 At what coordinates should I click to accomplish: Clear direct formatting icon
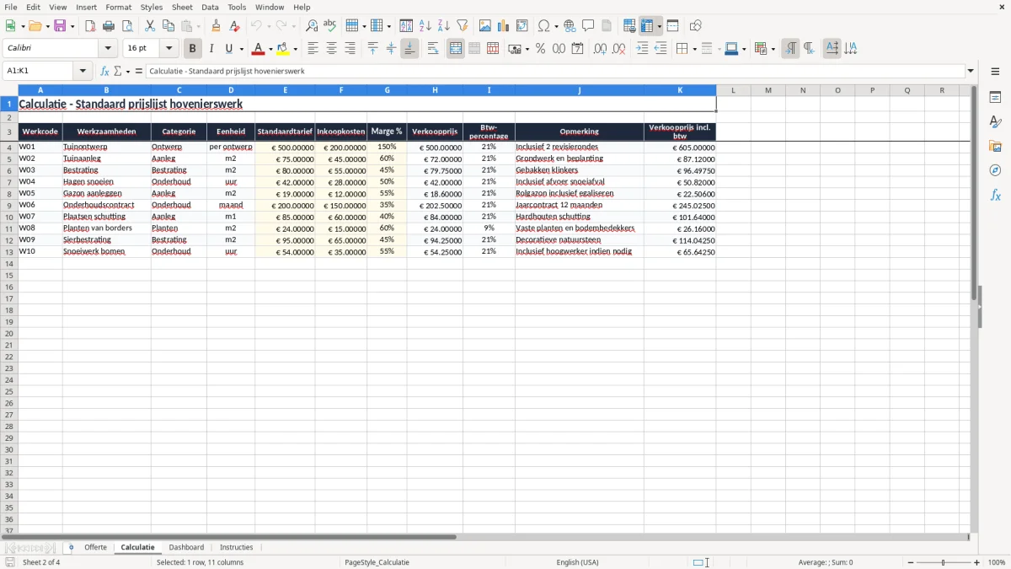(234, 26)
